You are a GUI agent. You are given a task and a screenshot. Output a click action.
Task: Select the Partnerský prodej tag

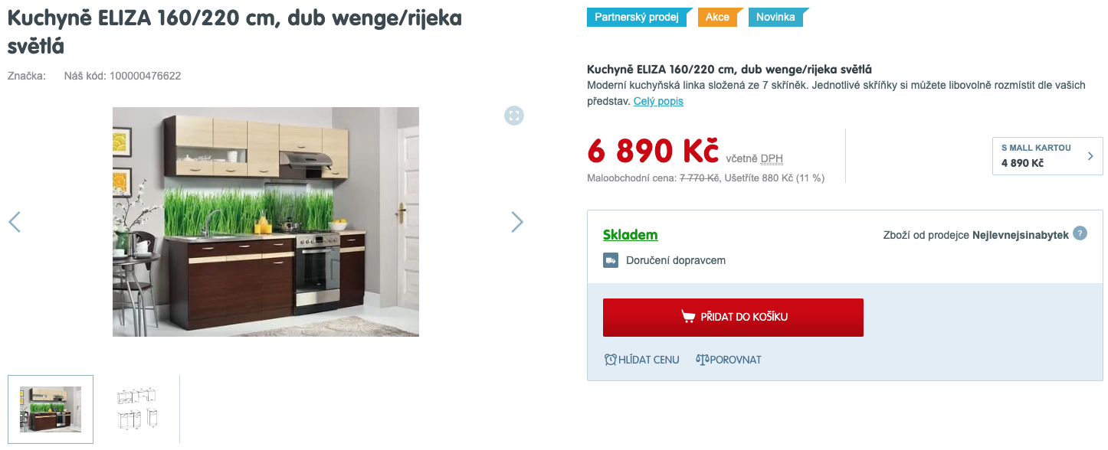tap(638, 17)
